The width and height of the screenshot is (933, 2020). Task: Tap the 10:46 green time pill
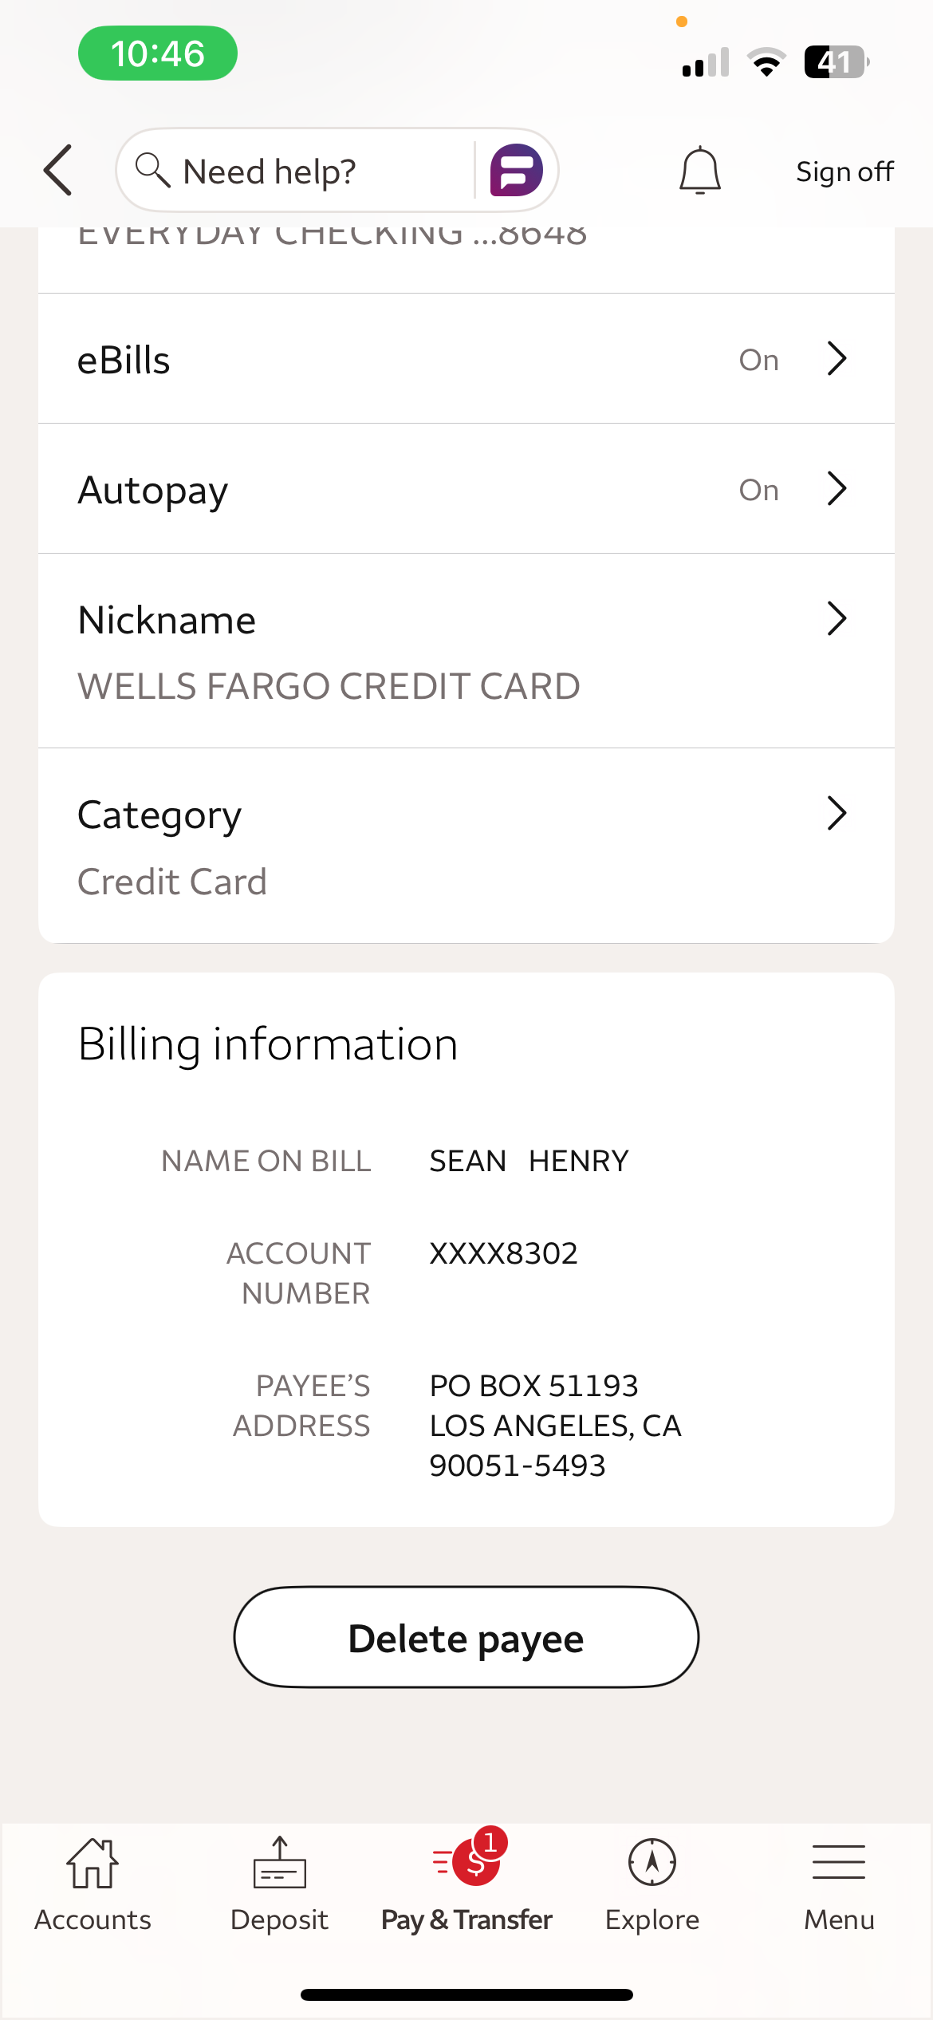pos(158,53)
